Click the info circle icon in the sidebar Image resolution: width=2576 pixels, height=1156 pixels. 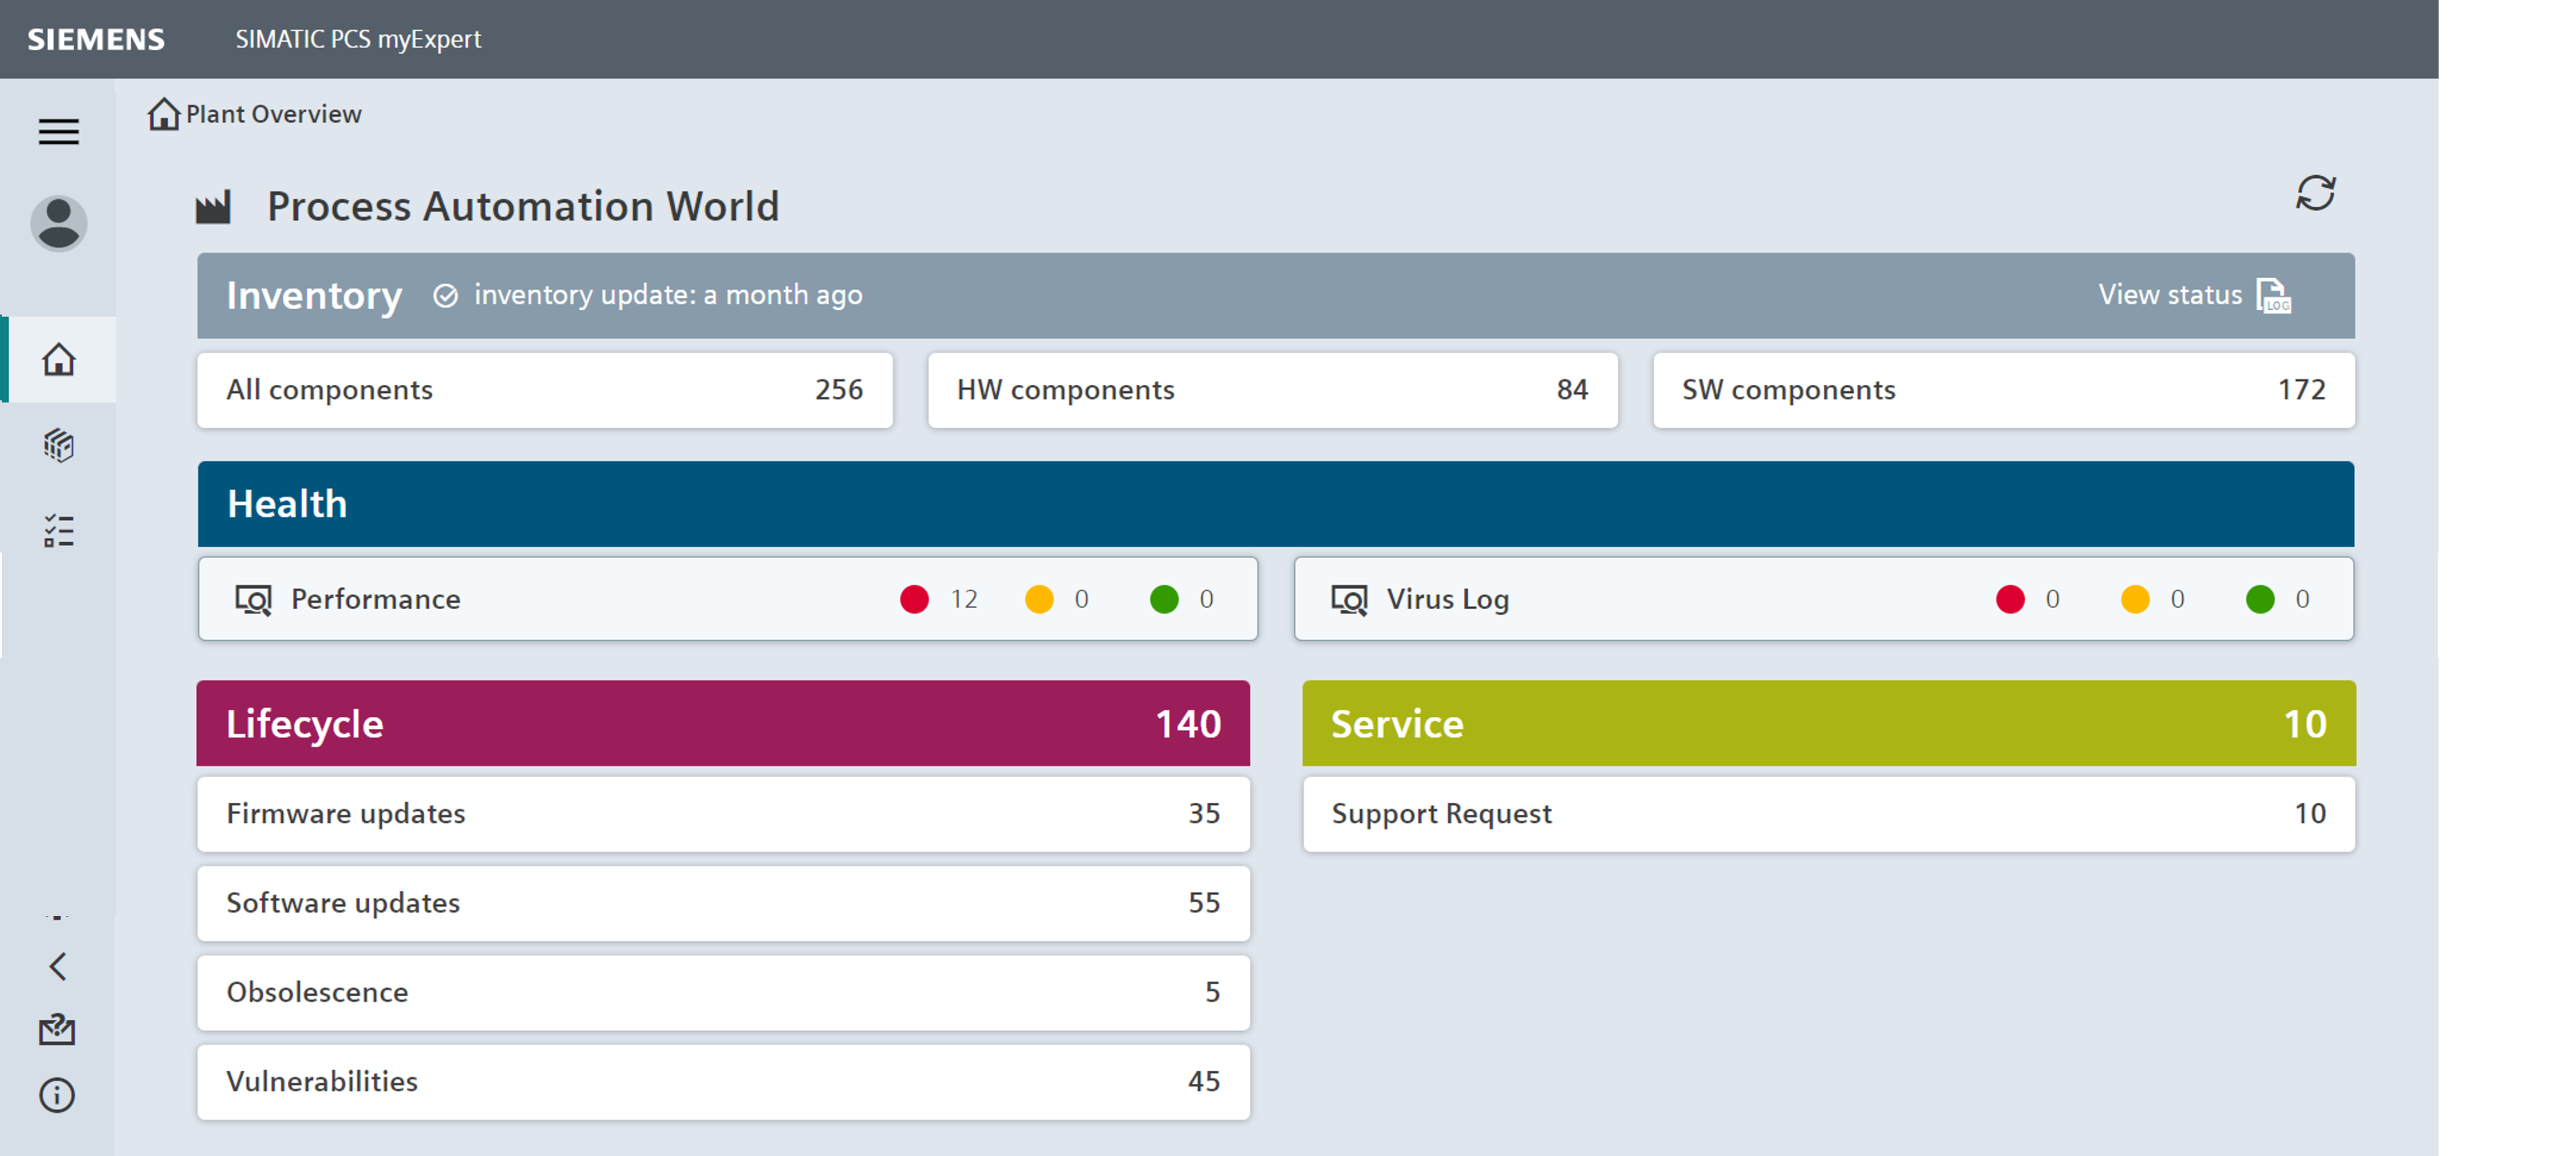pyautogui.click(x=57, y=1095)
